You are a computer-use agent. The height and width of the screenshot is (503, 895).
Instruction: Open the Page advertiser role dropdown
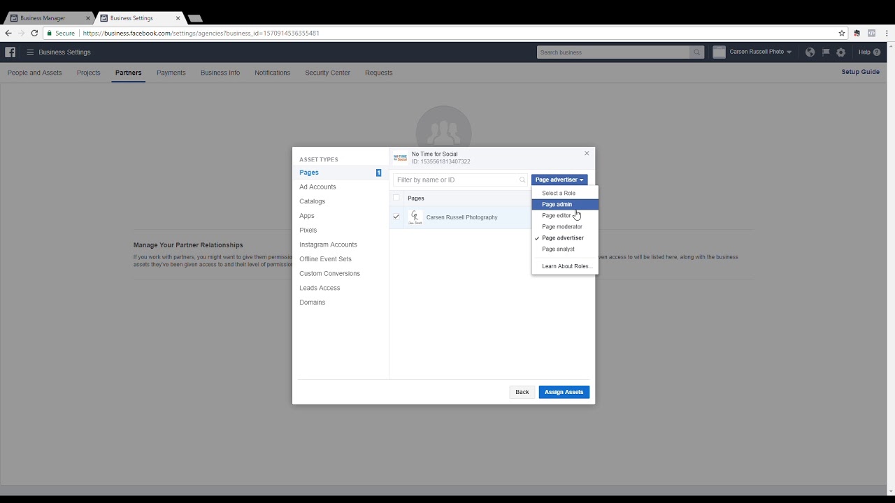(x=559, y=180)
